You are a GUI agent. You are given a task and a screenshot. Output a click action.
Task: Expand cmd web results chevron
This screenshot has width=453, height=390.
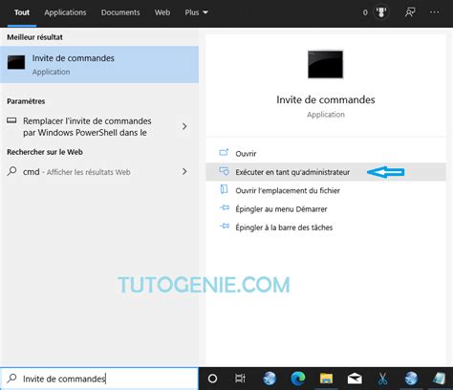tap(184, 172)
